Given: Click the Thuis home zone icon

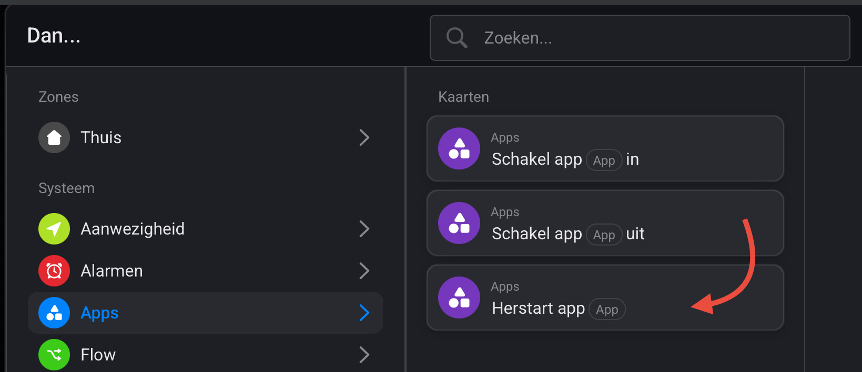Looking at the screenshot, I should point(54,137).
